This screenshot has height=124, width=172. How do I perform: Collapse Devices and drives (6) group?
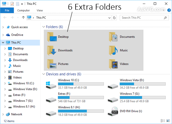point(44,74)
